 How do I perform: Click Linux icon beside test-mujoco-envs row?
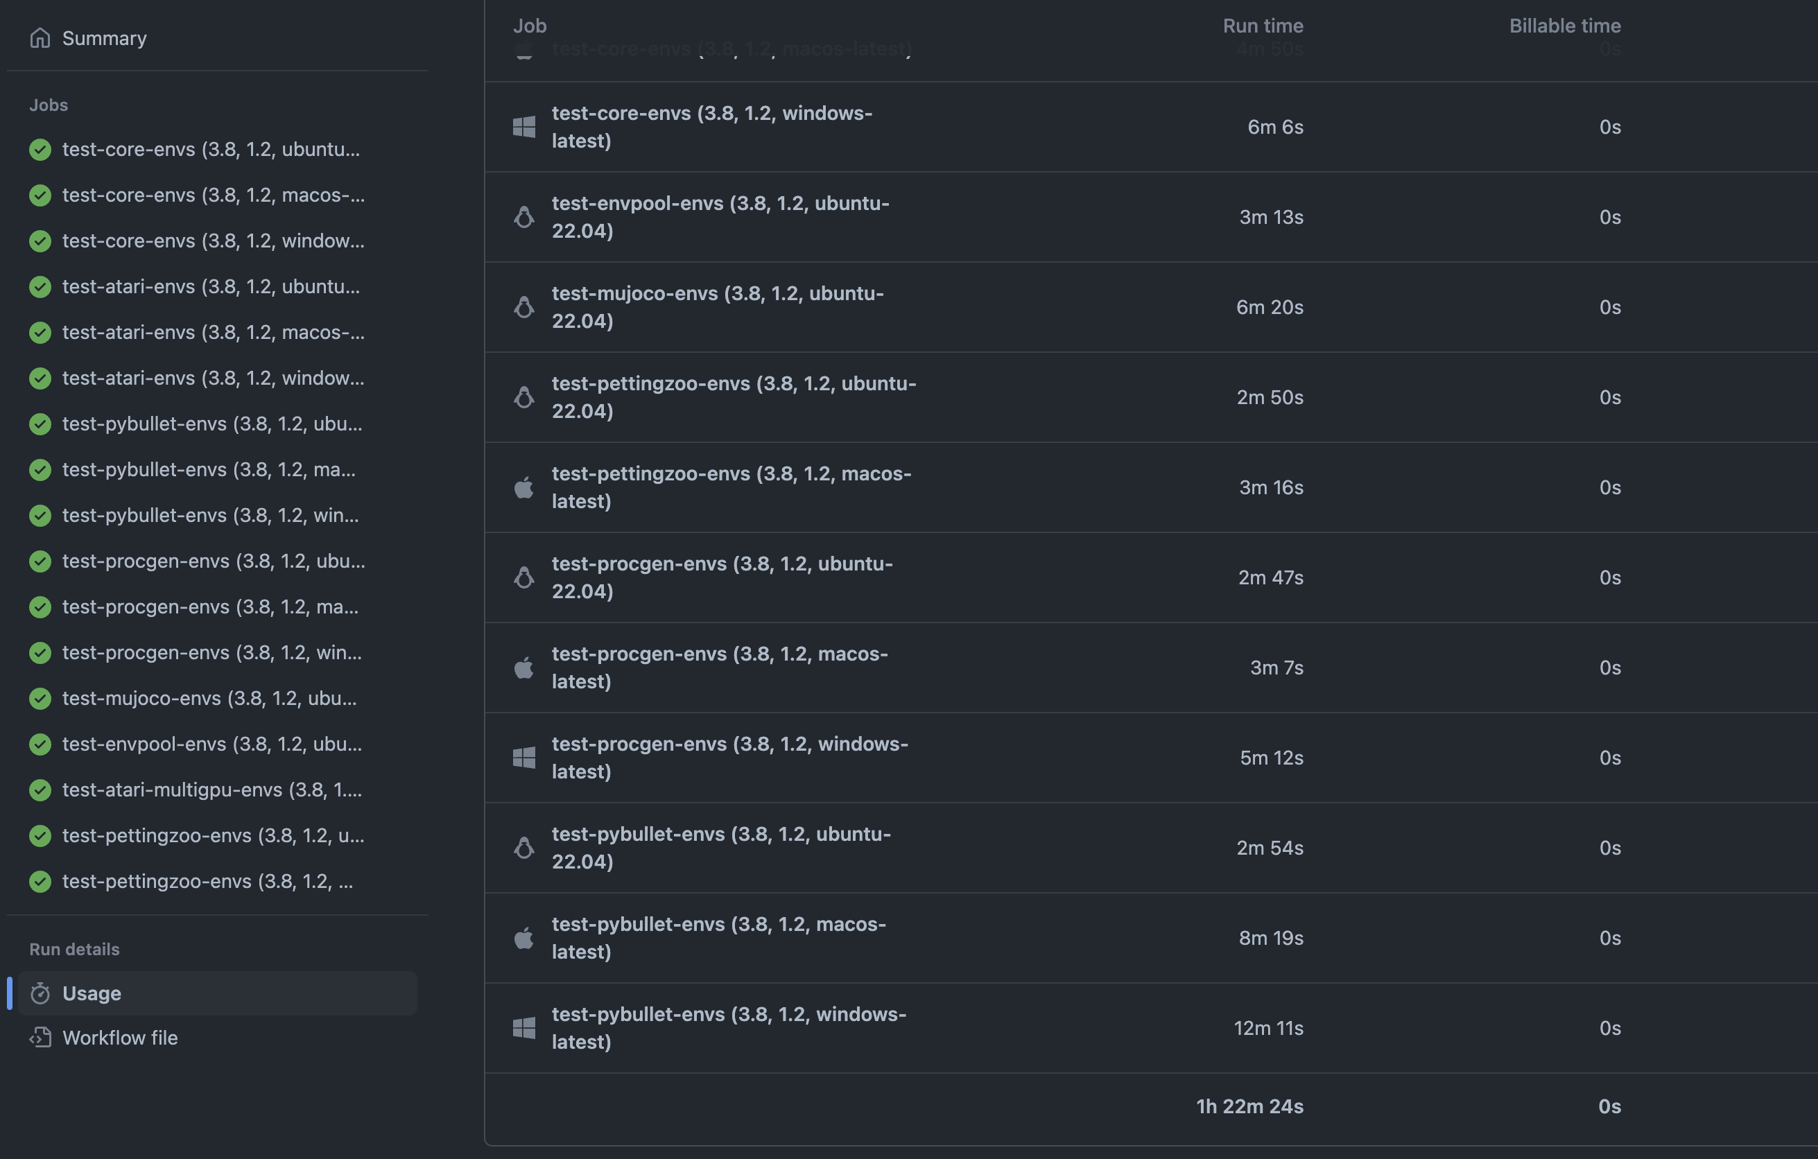tap(524, 307)
